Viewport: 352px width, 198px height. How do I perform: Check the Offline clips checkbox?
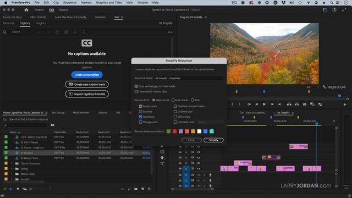(x=175, y=117)
